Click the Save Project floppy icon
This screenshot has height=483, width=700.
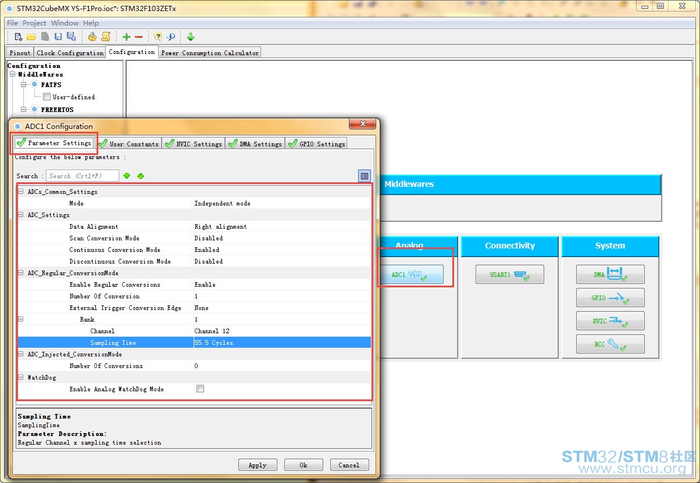(x=58, y=37)
